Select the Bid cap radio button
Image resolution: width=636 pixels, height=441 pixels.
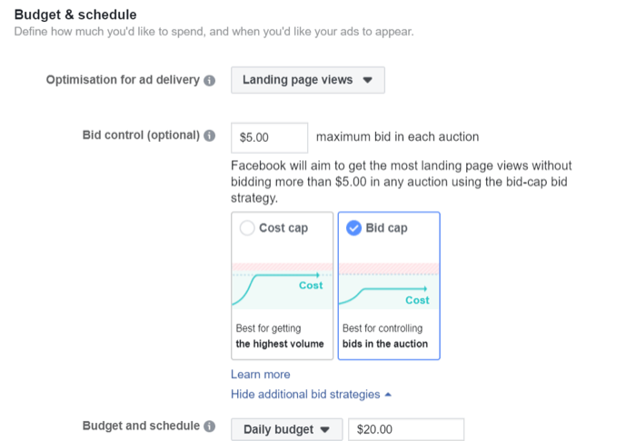[x=354, y=228]
